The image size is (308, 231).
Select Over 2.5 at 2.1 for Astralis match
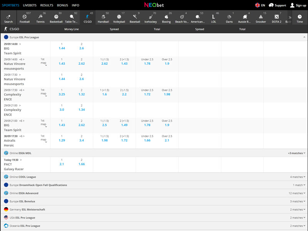coord(167,141)
